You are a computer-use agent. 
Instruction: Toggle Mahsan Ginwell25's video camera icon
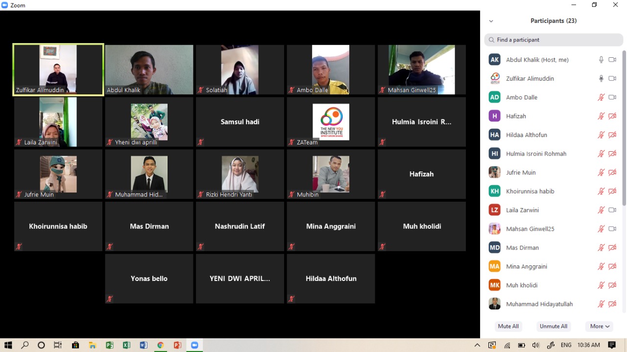[x=612, y=229]
